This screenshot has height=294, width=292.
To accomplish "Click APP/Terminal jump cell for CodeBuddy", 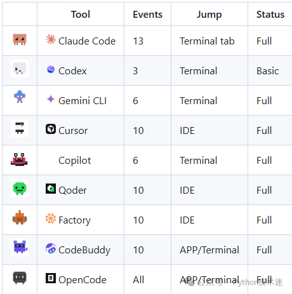I will [x=209, y=250].
